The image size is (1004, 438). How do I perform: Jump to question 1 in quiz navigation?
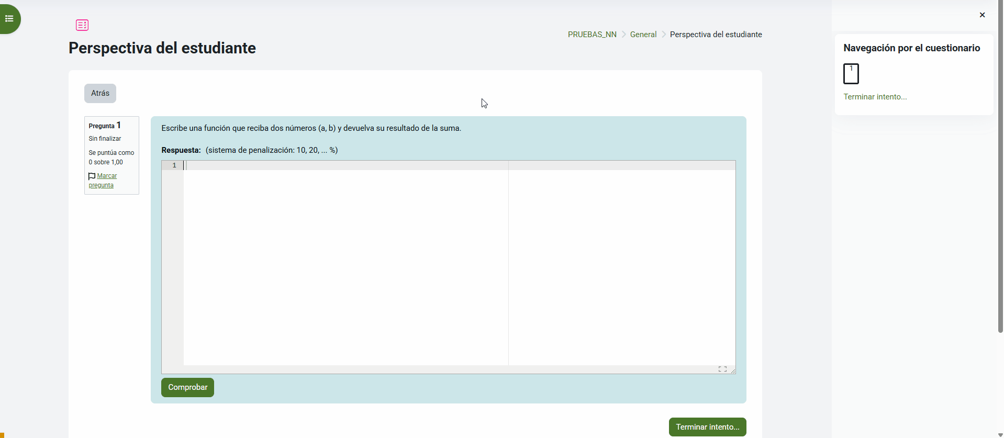click(x=851, y=74)
